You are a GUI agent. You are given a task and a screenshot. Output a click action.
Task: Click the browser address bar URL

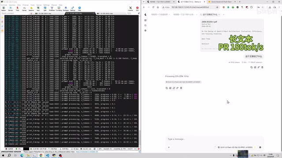coord(190,7)
